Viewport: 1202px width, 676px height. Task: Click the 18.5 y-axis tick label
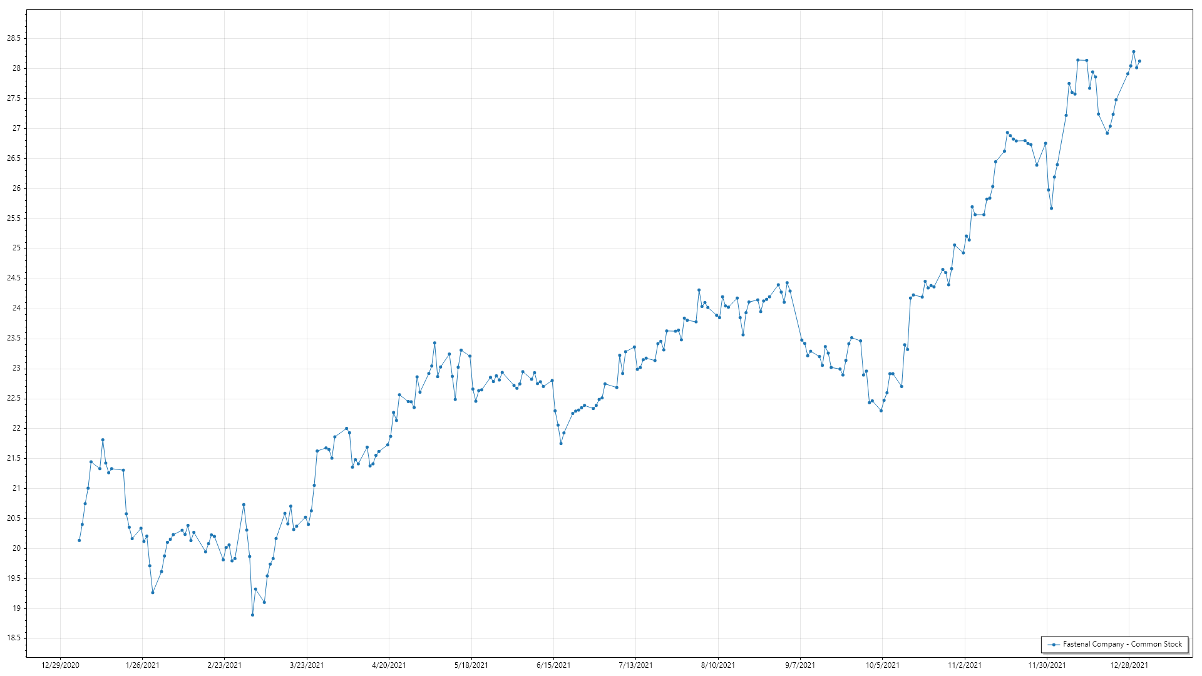click(x=14, y=638)
